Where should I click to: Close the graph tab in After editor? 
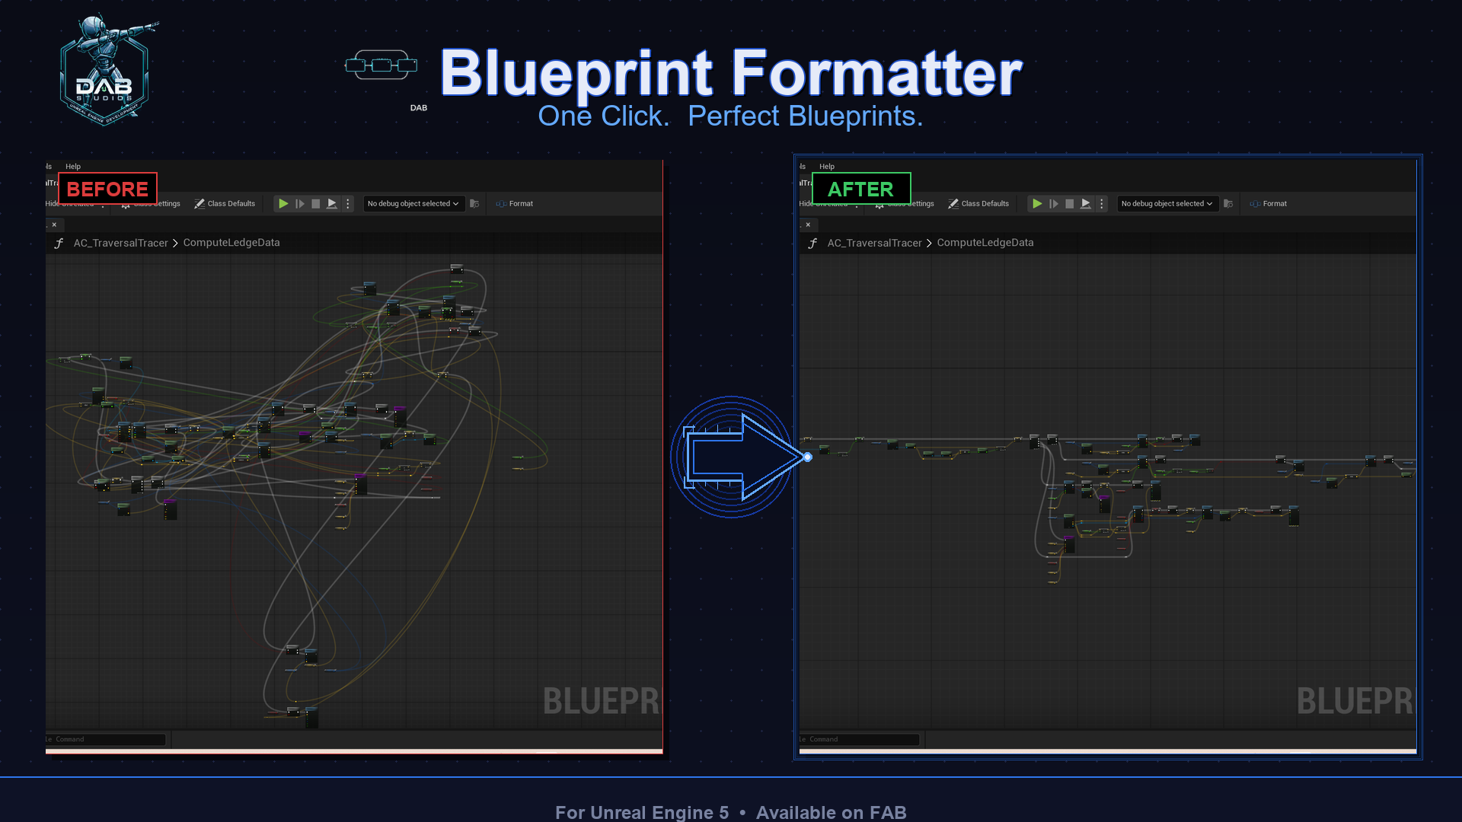808,225
